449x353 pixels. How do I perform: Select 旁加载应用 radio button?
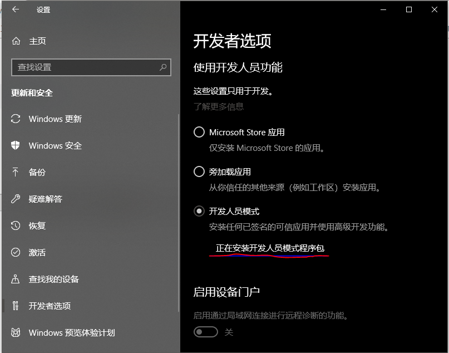click(199, 171)
